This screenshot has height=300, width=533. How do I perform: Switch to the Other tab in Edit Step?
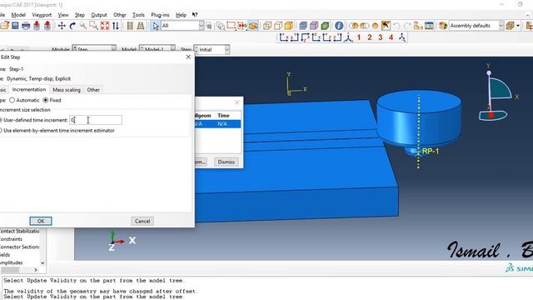93,90
